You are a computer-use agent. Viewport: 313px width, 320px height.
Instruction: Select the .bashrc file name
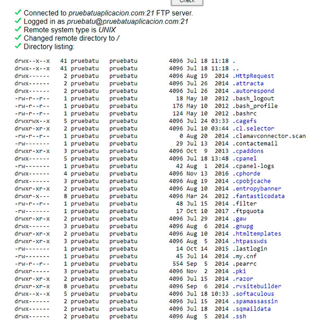tap(245, 113)
